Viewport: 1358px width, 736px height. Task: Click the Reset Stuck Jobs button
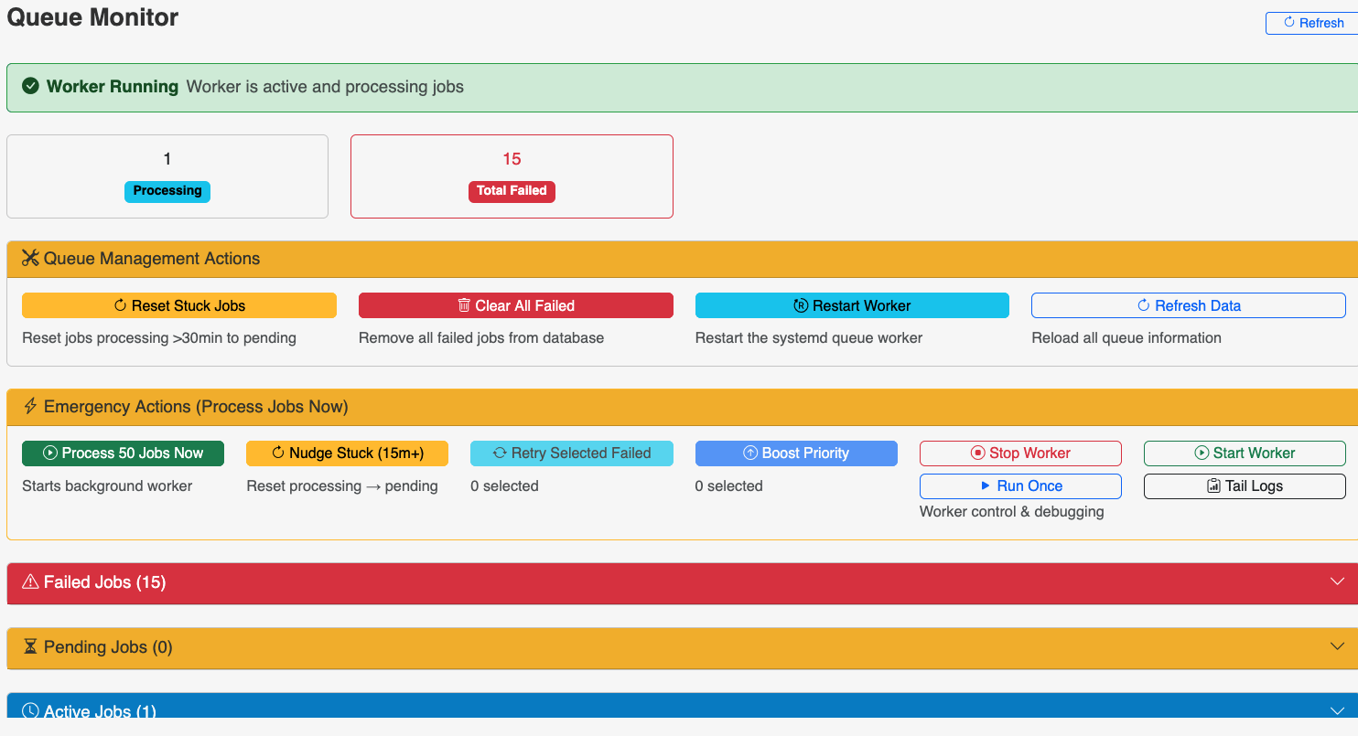[x=179, y=305]
